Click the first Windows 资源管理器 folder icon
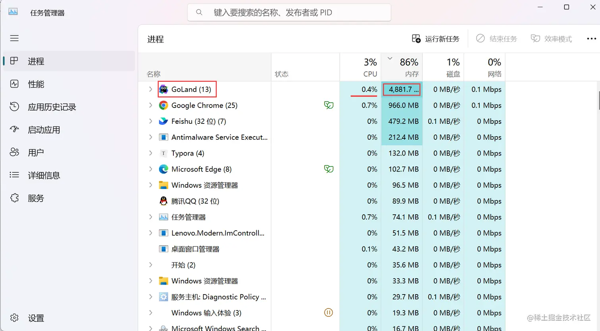Screen dimensions: 600x331 click(x=163, y=185)
